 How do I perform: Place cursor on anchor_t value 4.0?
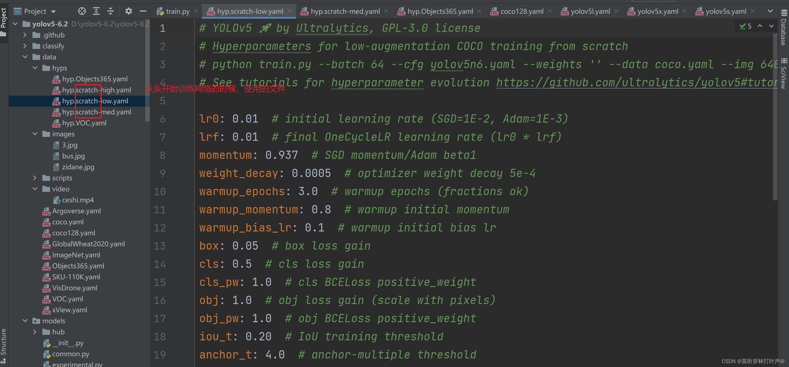[x=275, y=355]
